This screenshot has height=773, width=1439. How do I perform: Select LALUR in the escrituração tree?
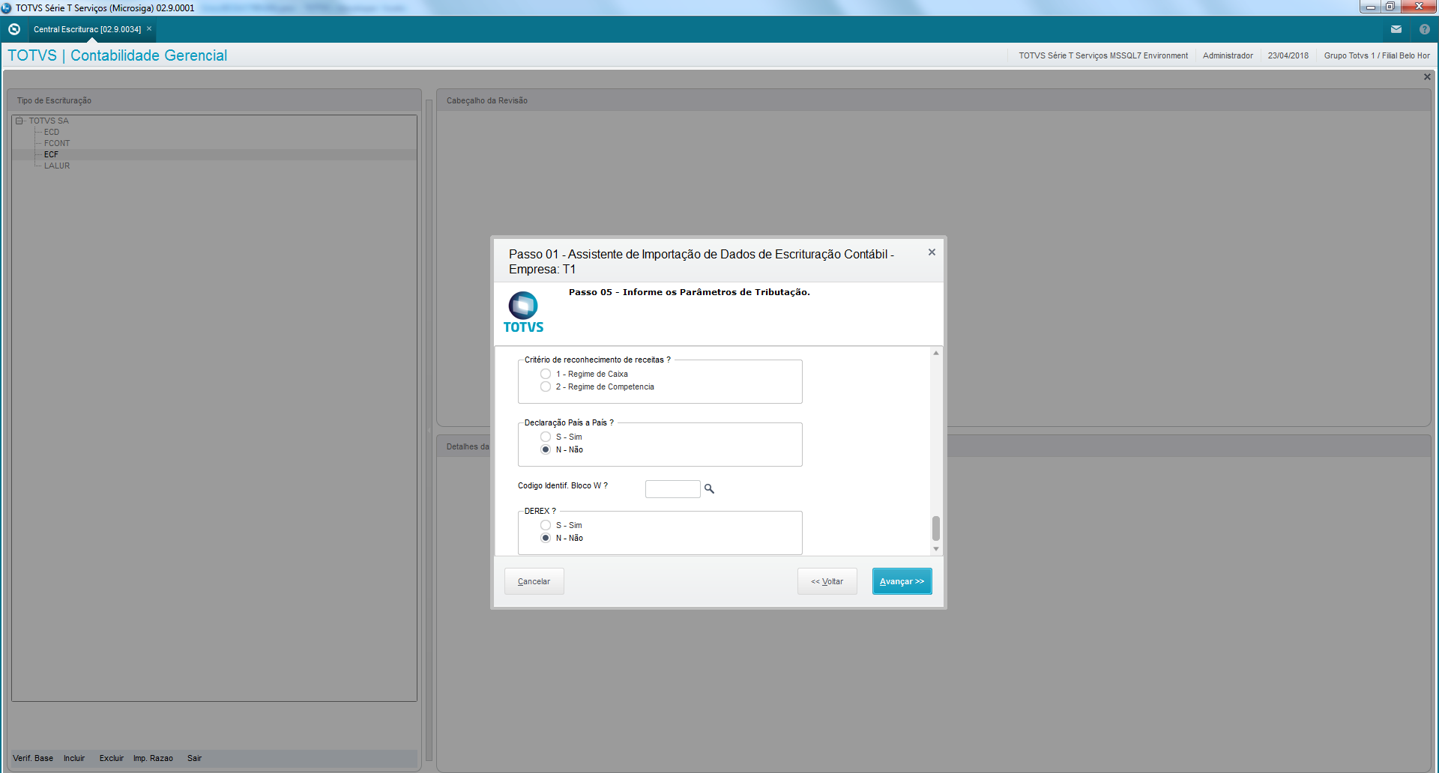pyautogui.click(x=57, y=166)
